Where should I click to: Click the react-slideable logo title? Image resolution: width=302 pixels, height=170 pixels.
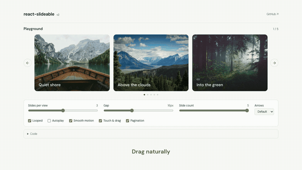[39, 14]
